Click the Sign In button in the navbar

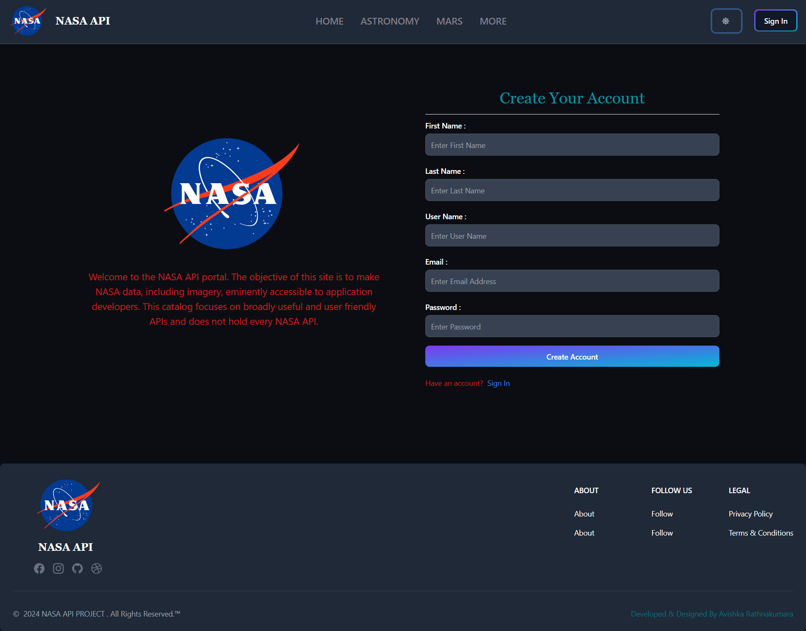coord(775,20)
